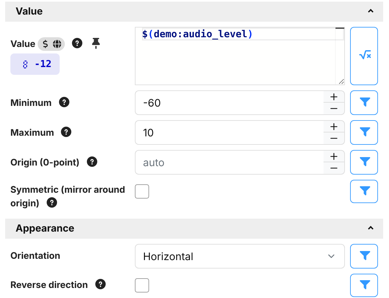Collapse the Appearance section chevron
This screenshot has width=389, height=298.
pyautogui.click(x=371, y=228)
